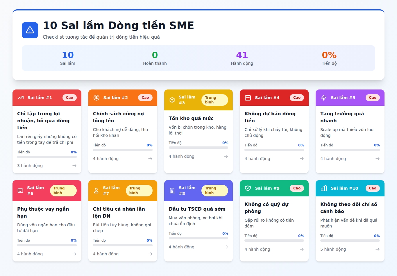Screen dimensions: 397x276
Task: Click the lightning bolt icon on Sai lầm #5
Action: (x=324, y=98)
